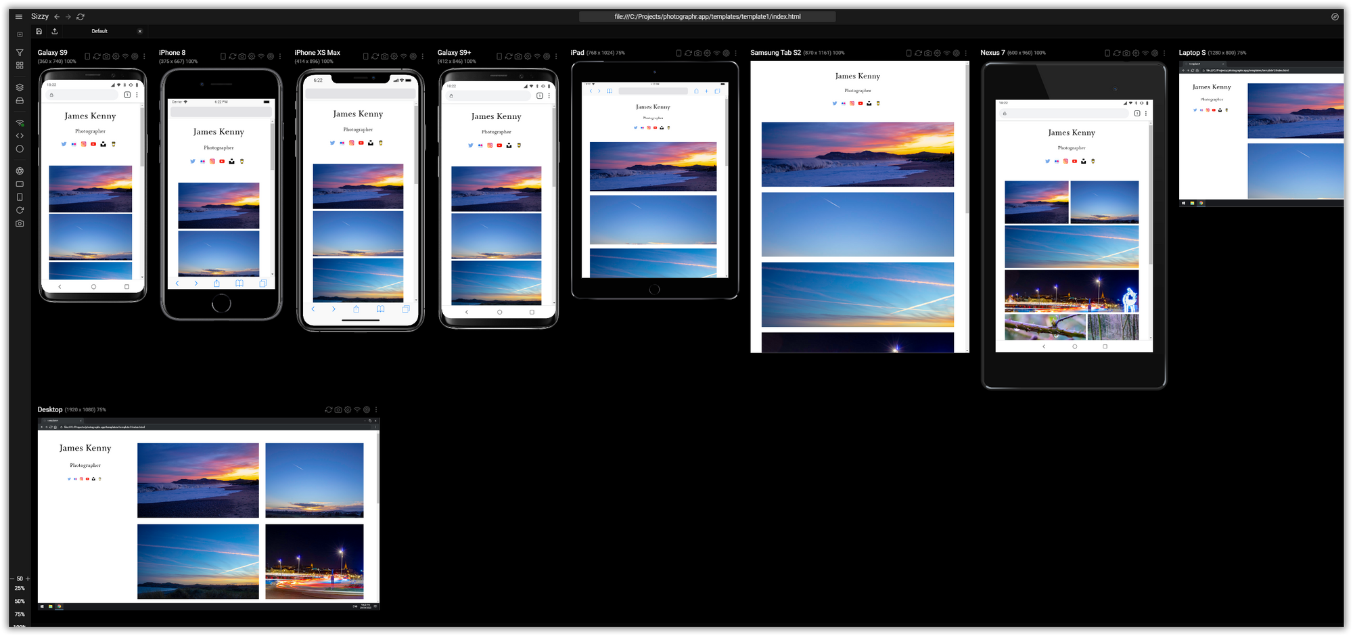This screenshot has width=1353, height=636.
Task: Close the Default tab
Action: (140, 31)
